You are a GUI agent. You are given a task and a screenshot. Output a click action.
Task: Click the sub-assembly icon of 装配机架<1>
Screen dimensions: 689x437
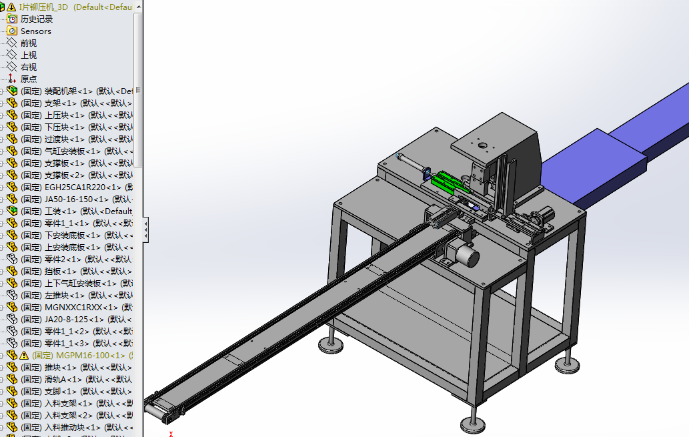[x=12, y=91]
